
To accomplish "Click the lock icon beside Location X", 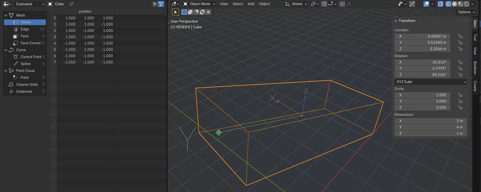I will [x=460, y=36].
